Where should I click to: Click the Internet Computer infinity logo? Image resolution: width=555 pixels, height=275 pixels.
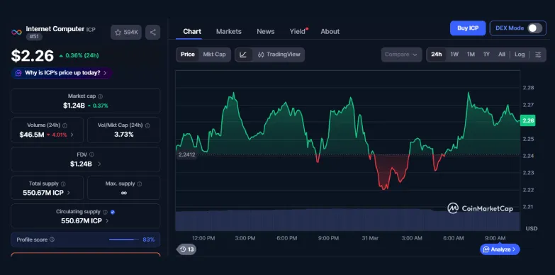click(x=16, y=32)
